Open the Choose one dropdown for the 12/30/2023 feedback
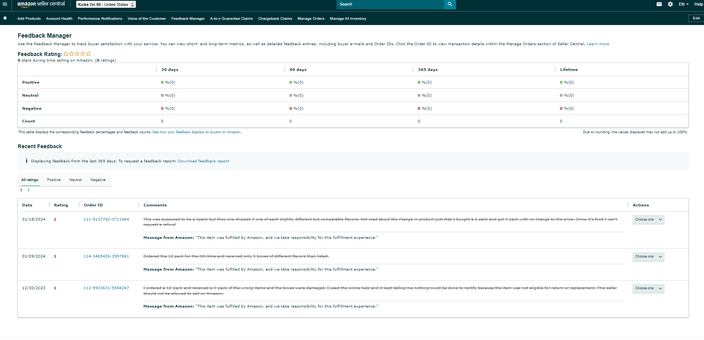Image resolution: width=704 pixels, height=340 pixels. tap(648, 288)
